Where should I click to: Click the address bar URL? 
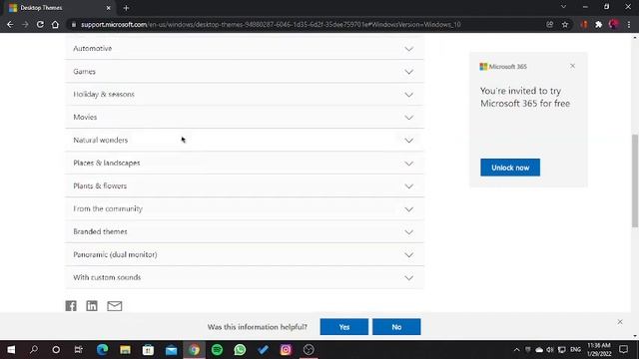click(x=271, y=24)
